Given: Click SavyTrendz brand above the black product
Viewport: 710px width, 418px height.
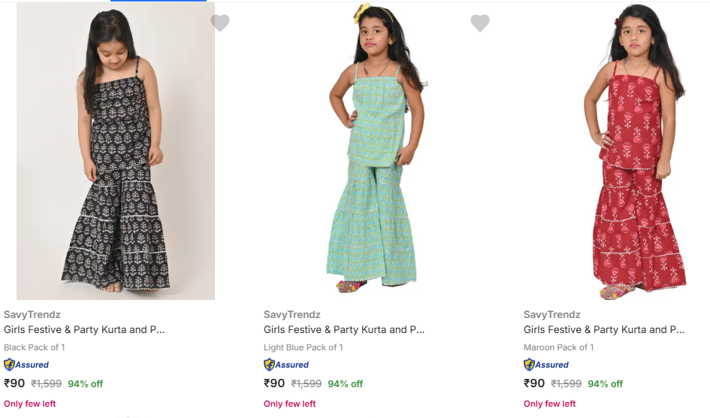Looking at the screenshot, I should (32, 314).
